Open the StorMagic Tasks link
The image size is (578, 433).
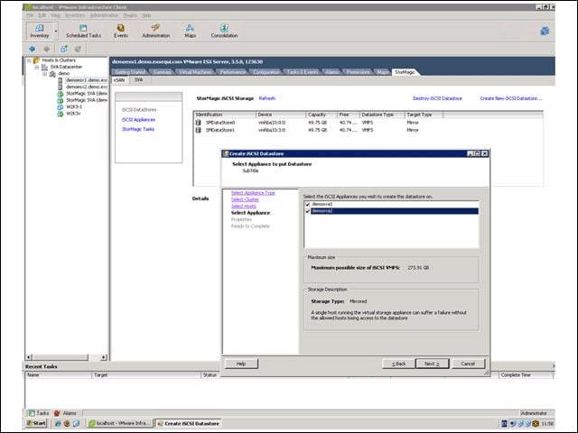138,129
